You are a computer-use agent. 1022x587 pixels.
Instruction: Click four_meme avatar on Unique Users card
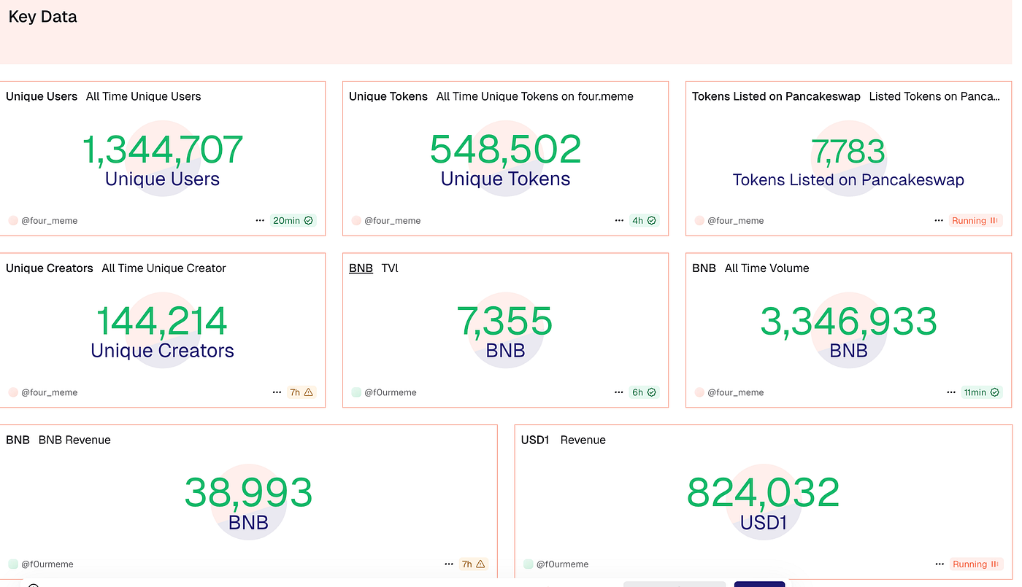click(13, 220)
